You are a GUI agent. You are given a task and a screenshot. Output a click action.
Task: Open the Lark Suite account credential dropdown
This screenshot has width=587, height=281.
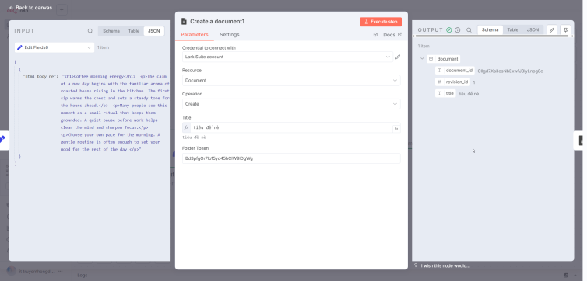click(287, 57)
